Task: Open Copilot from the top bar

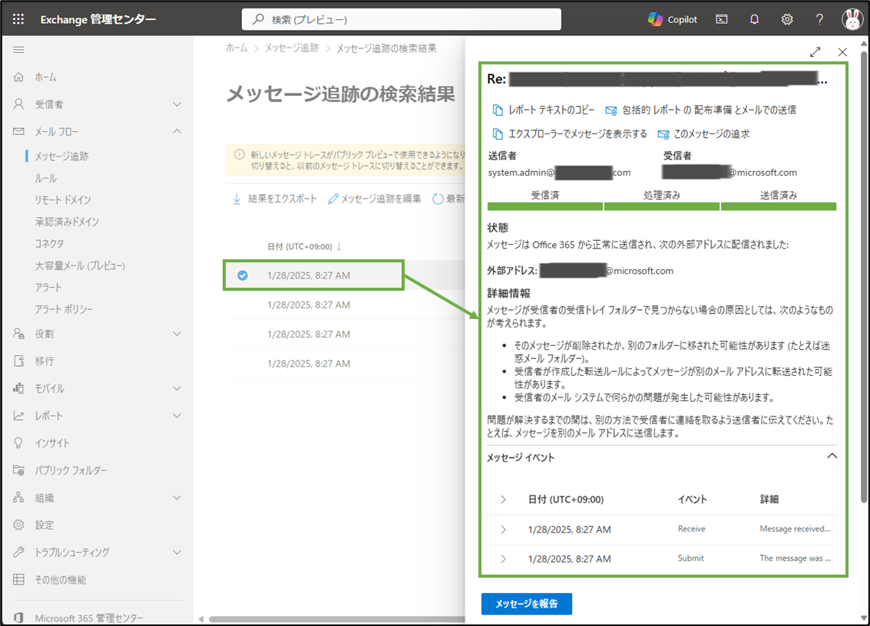Action: pyautogui.click(x=673, y=19)
